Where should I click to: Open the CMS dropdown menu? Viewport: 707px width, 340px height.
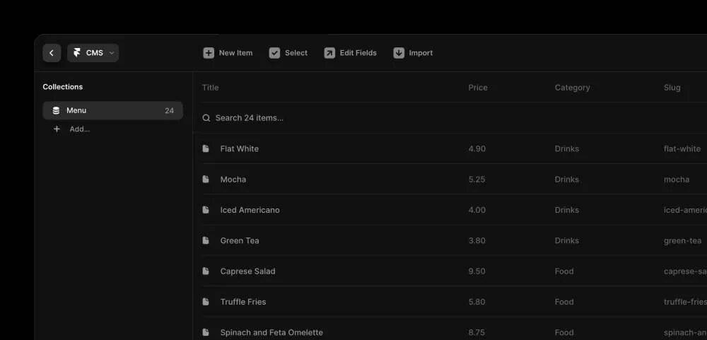93,53
